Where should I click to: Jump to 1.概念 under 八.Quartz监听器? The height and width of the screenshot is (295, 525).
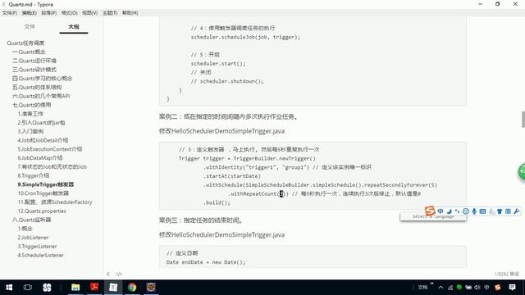click(25, 229)
